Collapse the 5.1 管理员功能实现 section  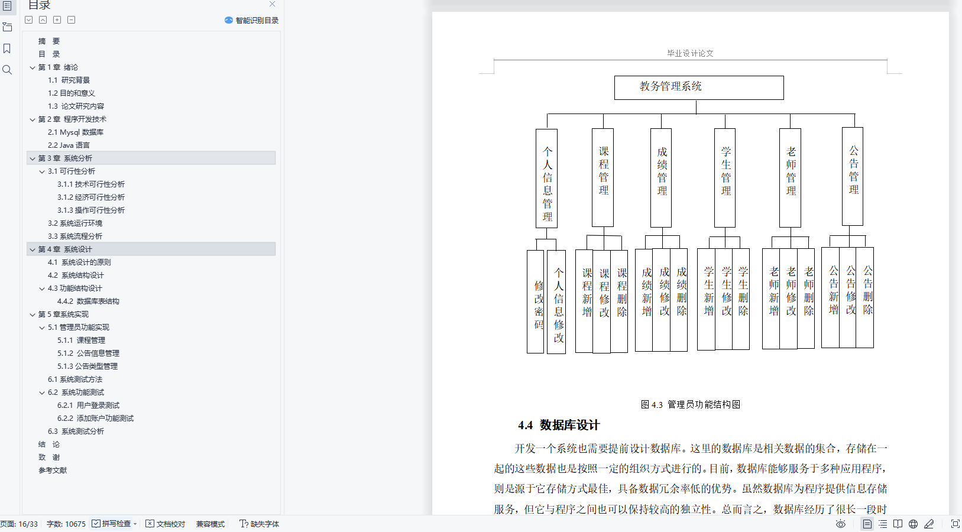tap(42, 327)
